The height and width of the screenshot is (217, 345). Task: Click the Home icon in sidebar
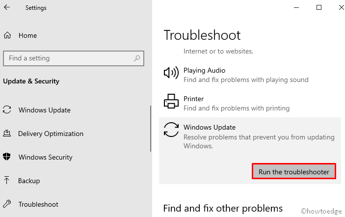point(7,35)
